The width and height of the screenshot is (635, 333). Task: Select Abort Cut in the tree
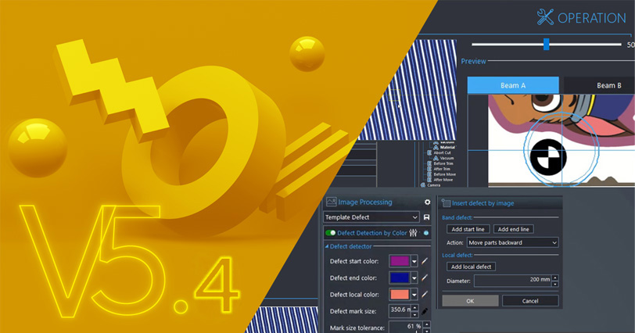click(x=443, y=153)
